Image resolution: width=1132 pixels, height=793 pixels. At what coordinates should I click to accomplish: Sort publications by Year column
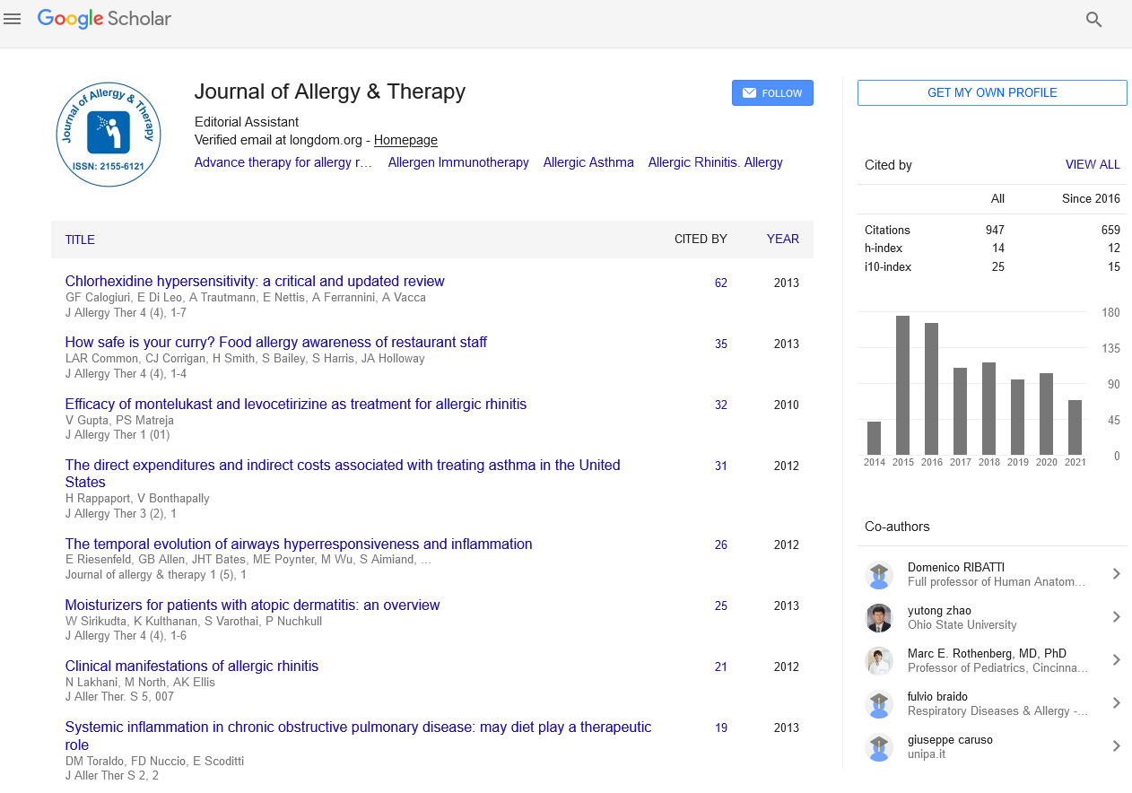782,240
